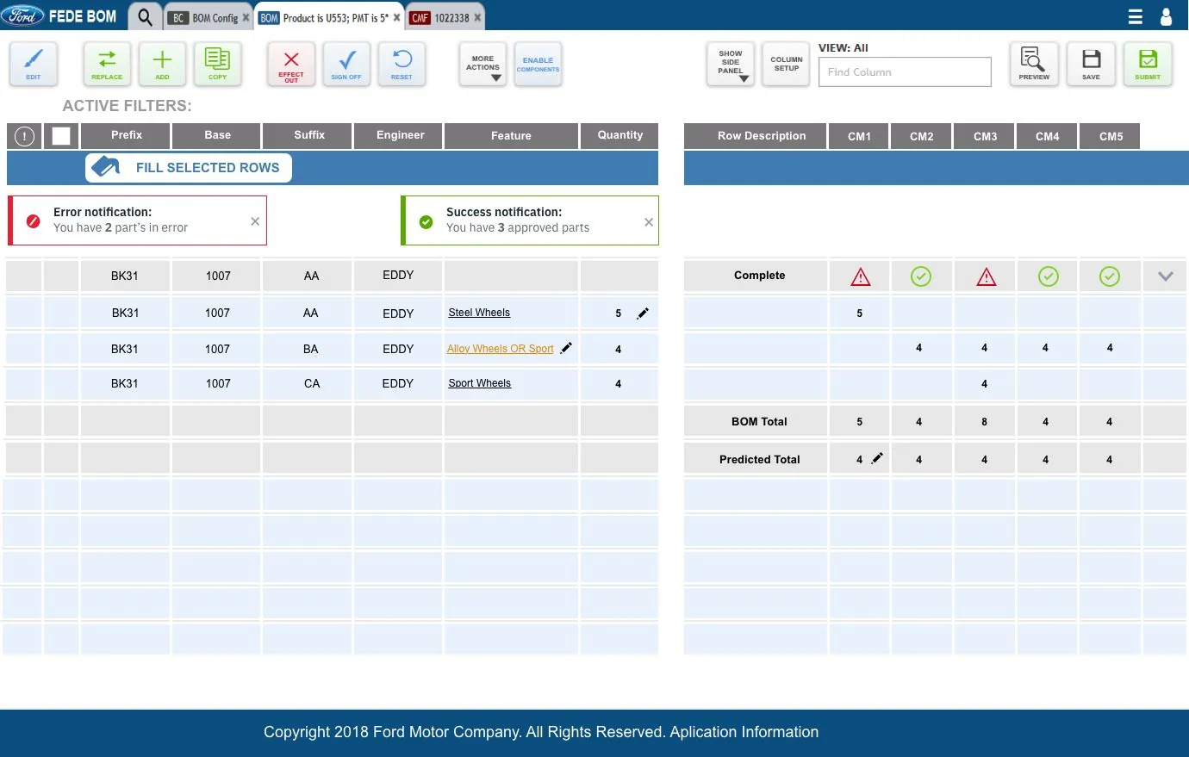Image resolution: width=1189 pixels, height=757 pixels.
Task: Click the CM5 green check icon
Action: point(1110,276)
